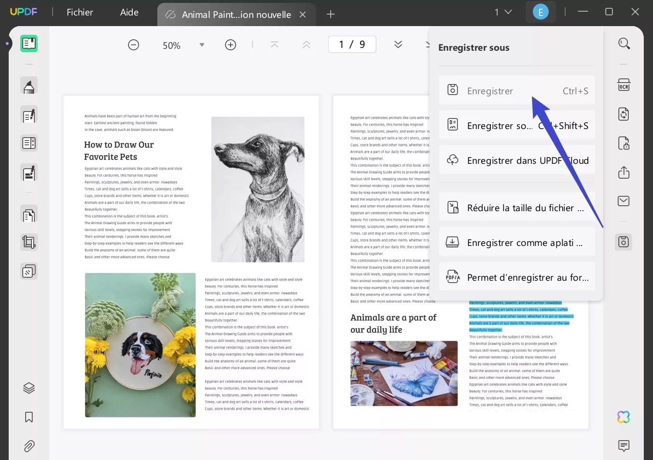Open the Share via email option

click(624, 201)
